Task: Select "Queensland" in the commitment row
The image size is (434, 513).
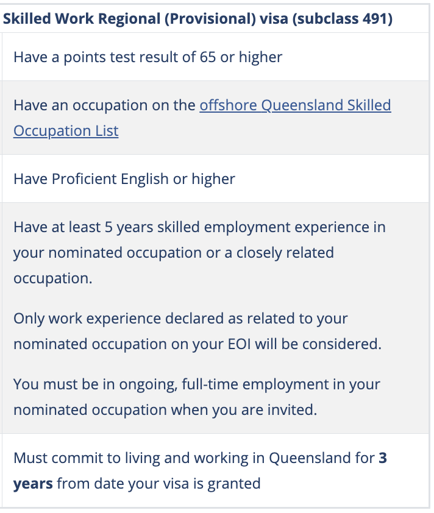Action: [x=311, y=458]
